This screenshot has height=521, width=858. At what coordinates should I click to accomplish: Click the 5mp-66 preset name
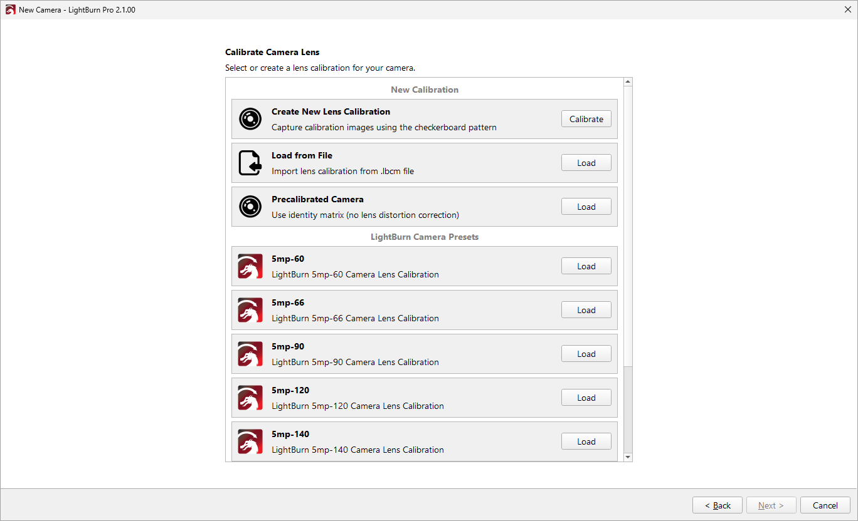click(x=288, y=302)
